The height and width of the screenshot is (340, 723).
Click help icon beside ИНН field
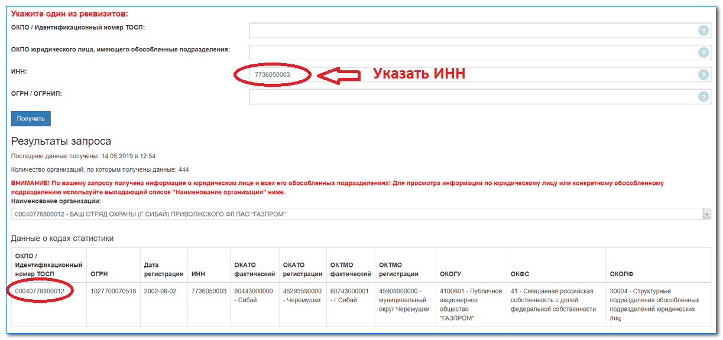coord(703,74)
